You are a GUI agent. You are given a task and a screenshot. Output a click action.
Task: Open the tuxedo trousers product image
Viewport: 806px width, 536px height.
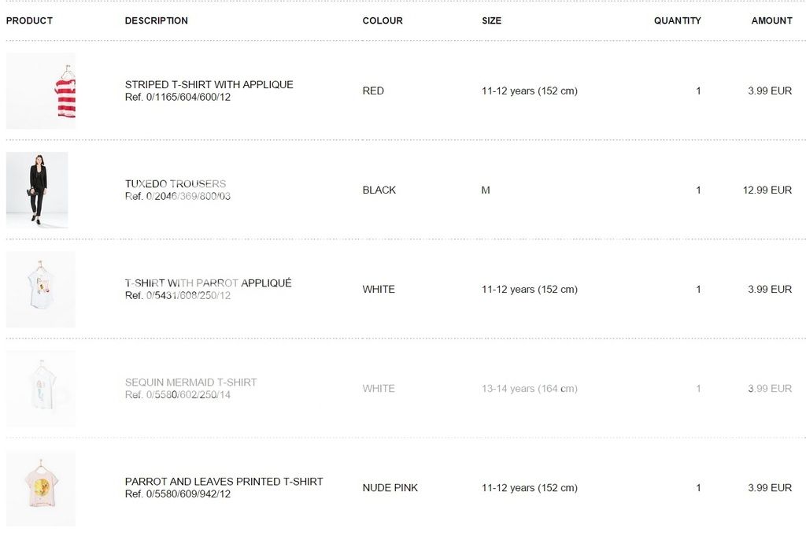(x=37, y=190)
